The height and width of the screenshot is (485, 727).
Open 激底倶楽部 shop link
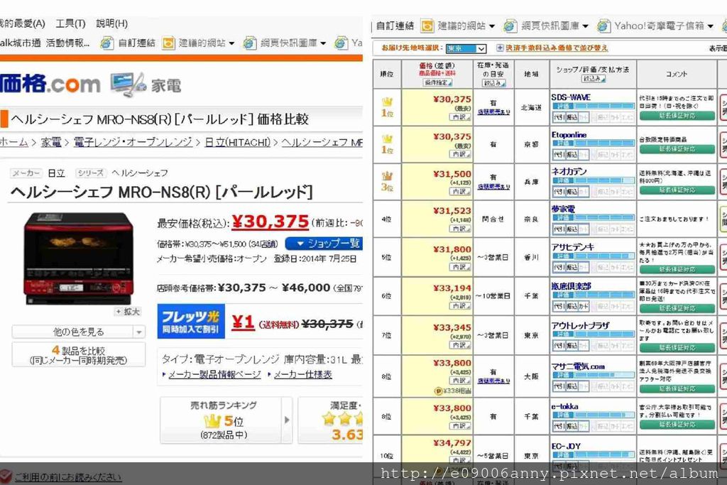click(572, 286)
